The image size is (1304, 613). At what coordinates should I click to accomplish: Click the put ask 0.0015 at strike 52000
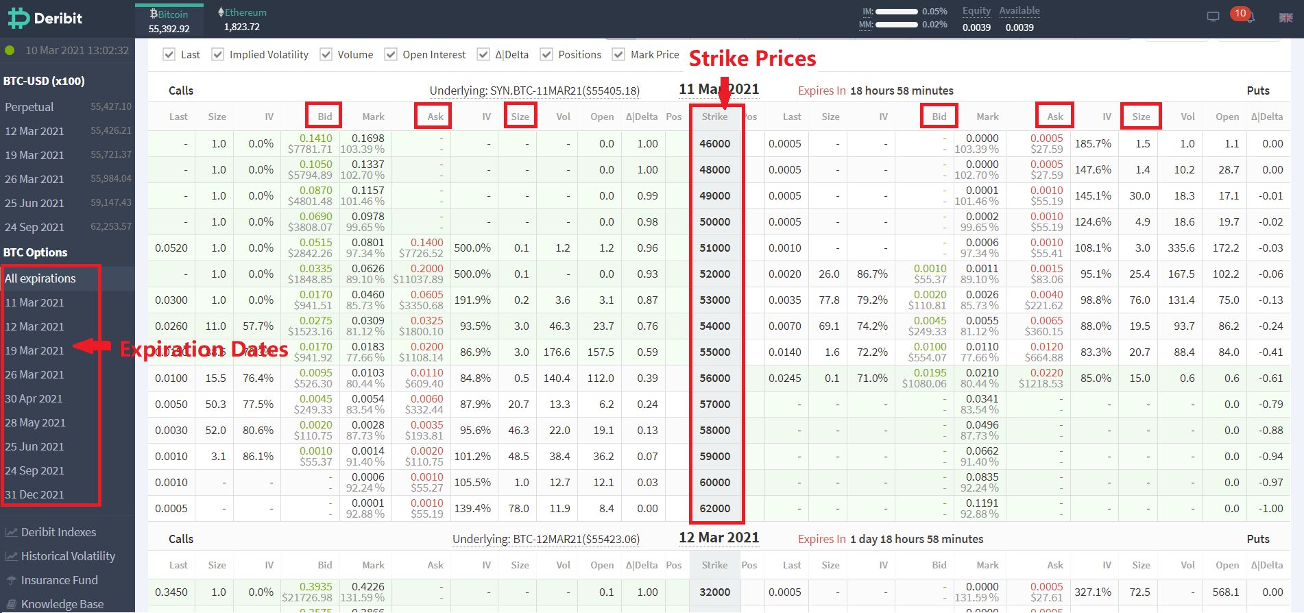click(x=1047, y=269)
